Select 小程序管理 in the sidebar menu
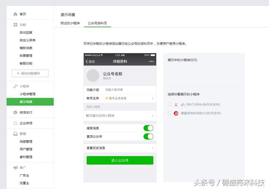Image resolution: width=269 pixels, height=189 pixels. (27, 94)
